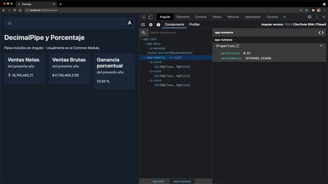Image resolution: width=328 pixels, height=184 pixels.
Task: Close the PipesApp browser tab
Action: [54, 4]
